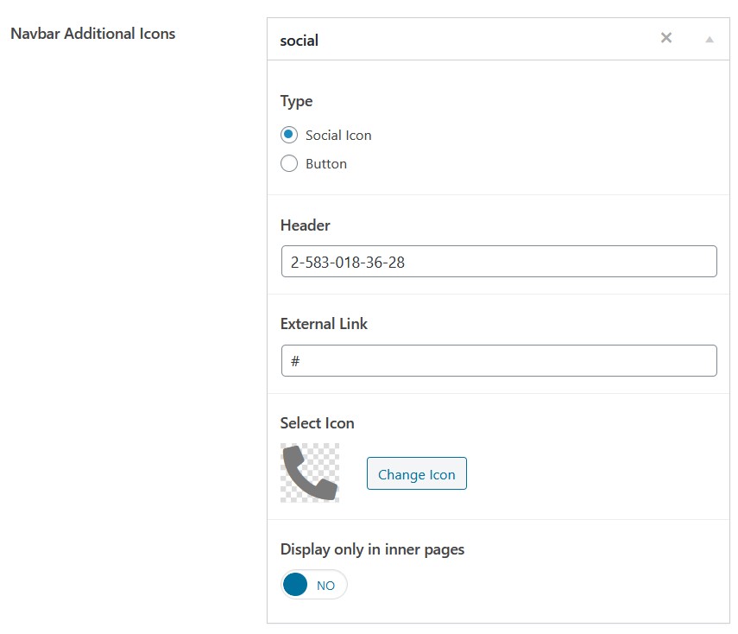This screenshot has width=738, height=634.
Task: Click the 'Social Icon' radio label text
Action: coord(338,136)
